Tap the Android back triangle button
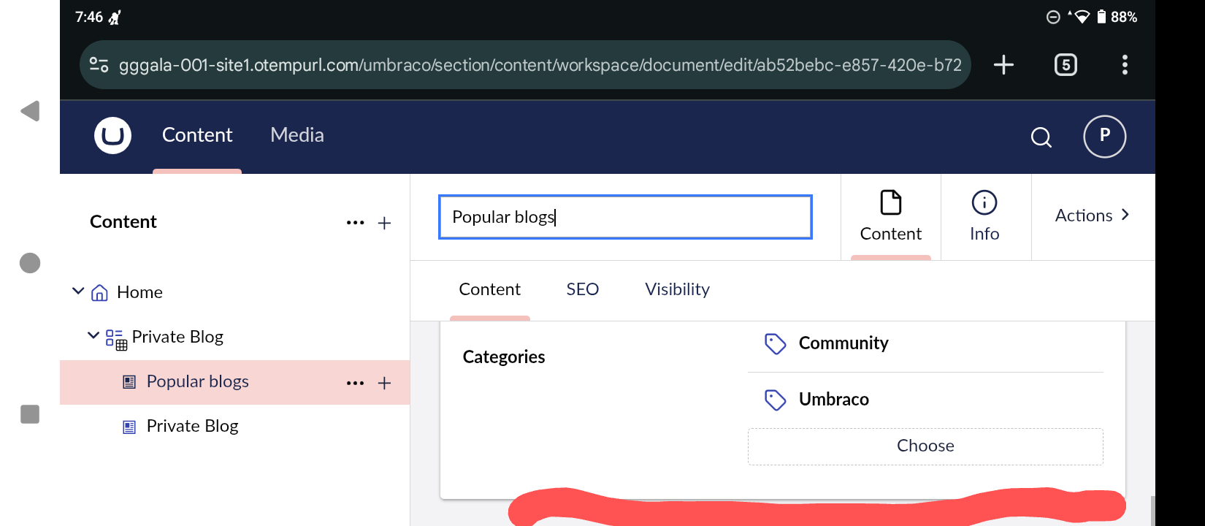Viewport: 1205px width, 526px height. click(30, 111)
